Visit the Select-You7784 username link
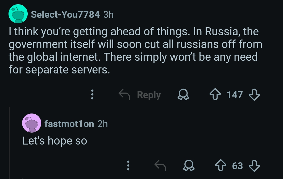283x179 pixels. pyautogui.click(x=65, y=15)
